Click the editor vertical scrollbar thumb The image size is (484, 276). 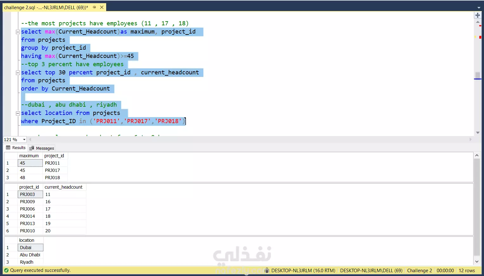tap(478, 75)
